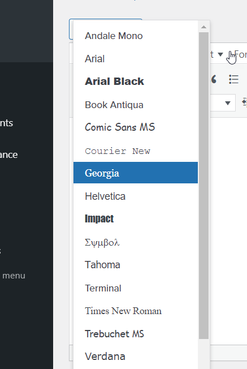This screenshot has width=247, height=369.
Task: Select Trebuchet MS font
Action: 136,334
